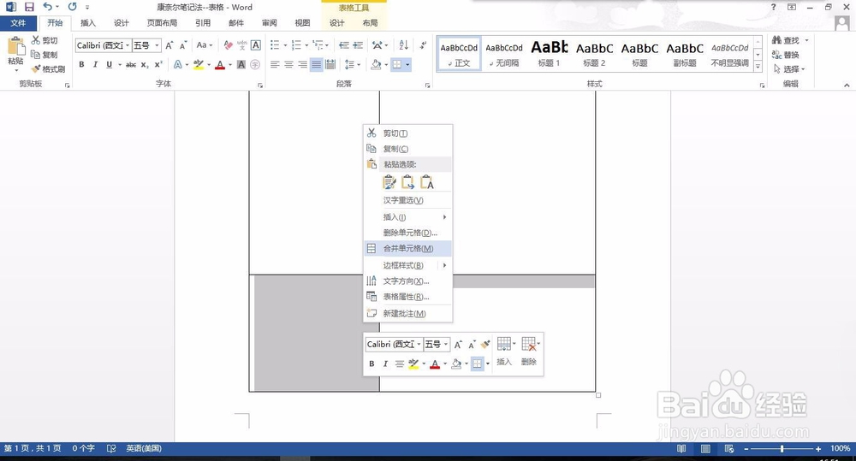
Task: Switch to Read Mode in status bar
Action: tap(681, 448)
